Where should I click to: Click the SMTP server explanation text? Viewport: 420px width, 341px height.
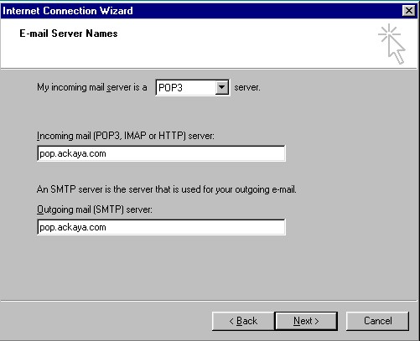tap(166, 189)
